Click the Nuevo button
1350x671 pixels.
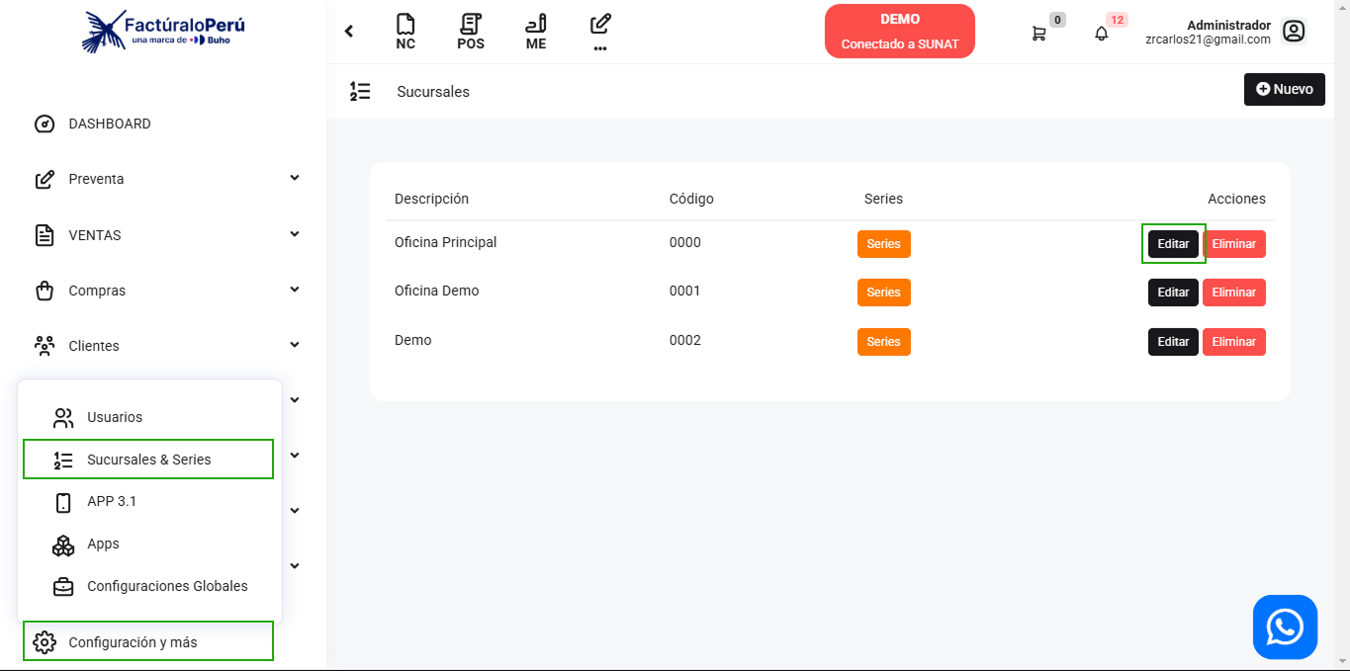(1284, 89)
